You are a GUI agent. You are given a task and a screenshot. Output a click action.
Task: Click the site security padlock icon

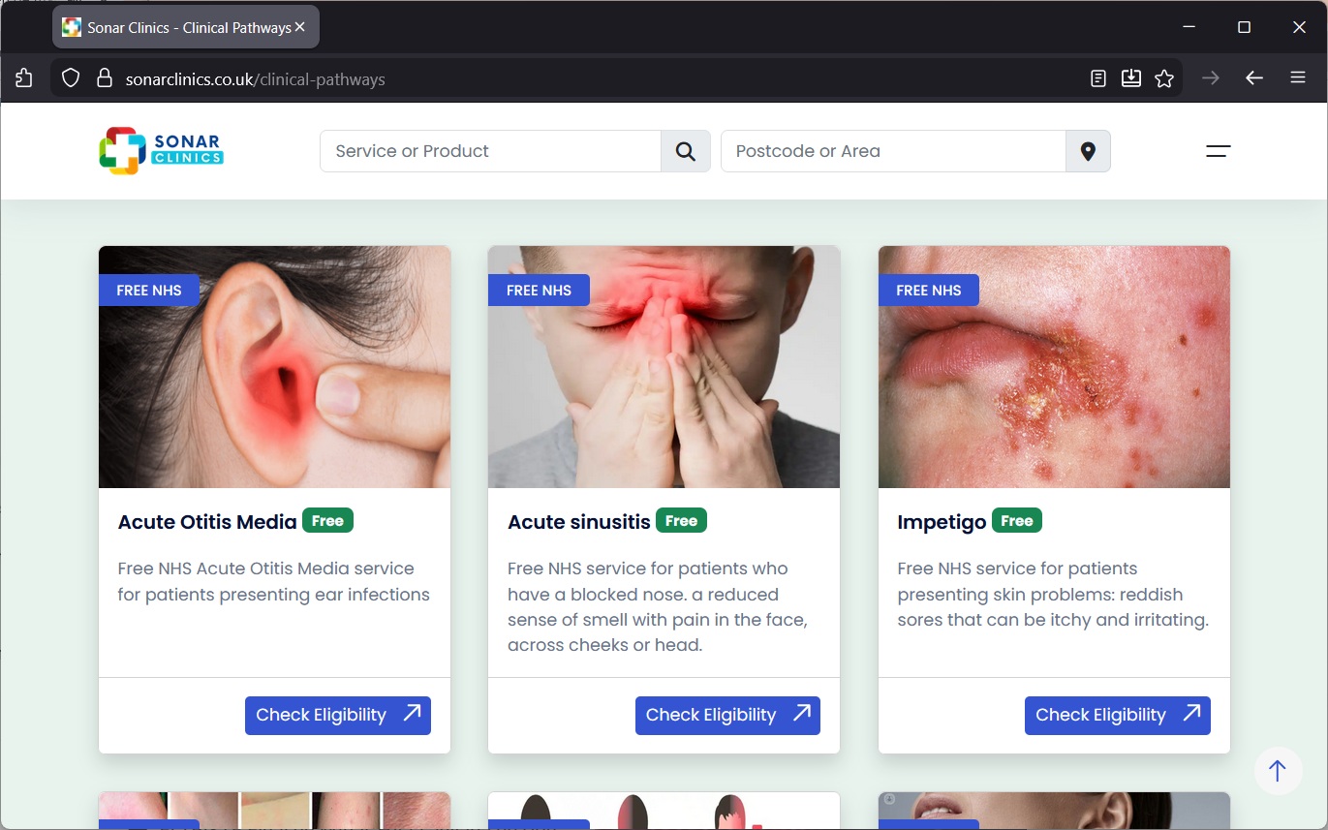105,78
